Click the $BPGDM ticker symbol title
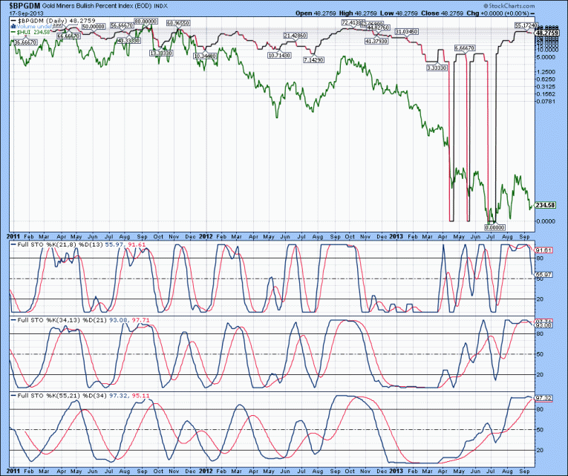Screen dimensions: 568x476 (x=26, y=5)
